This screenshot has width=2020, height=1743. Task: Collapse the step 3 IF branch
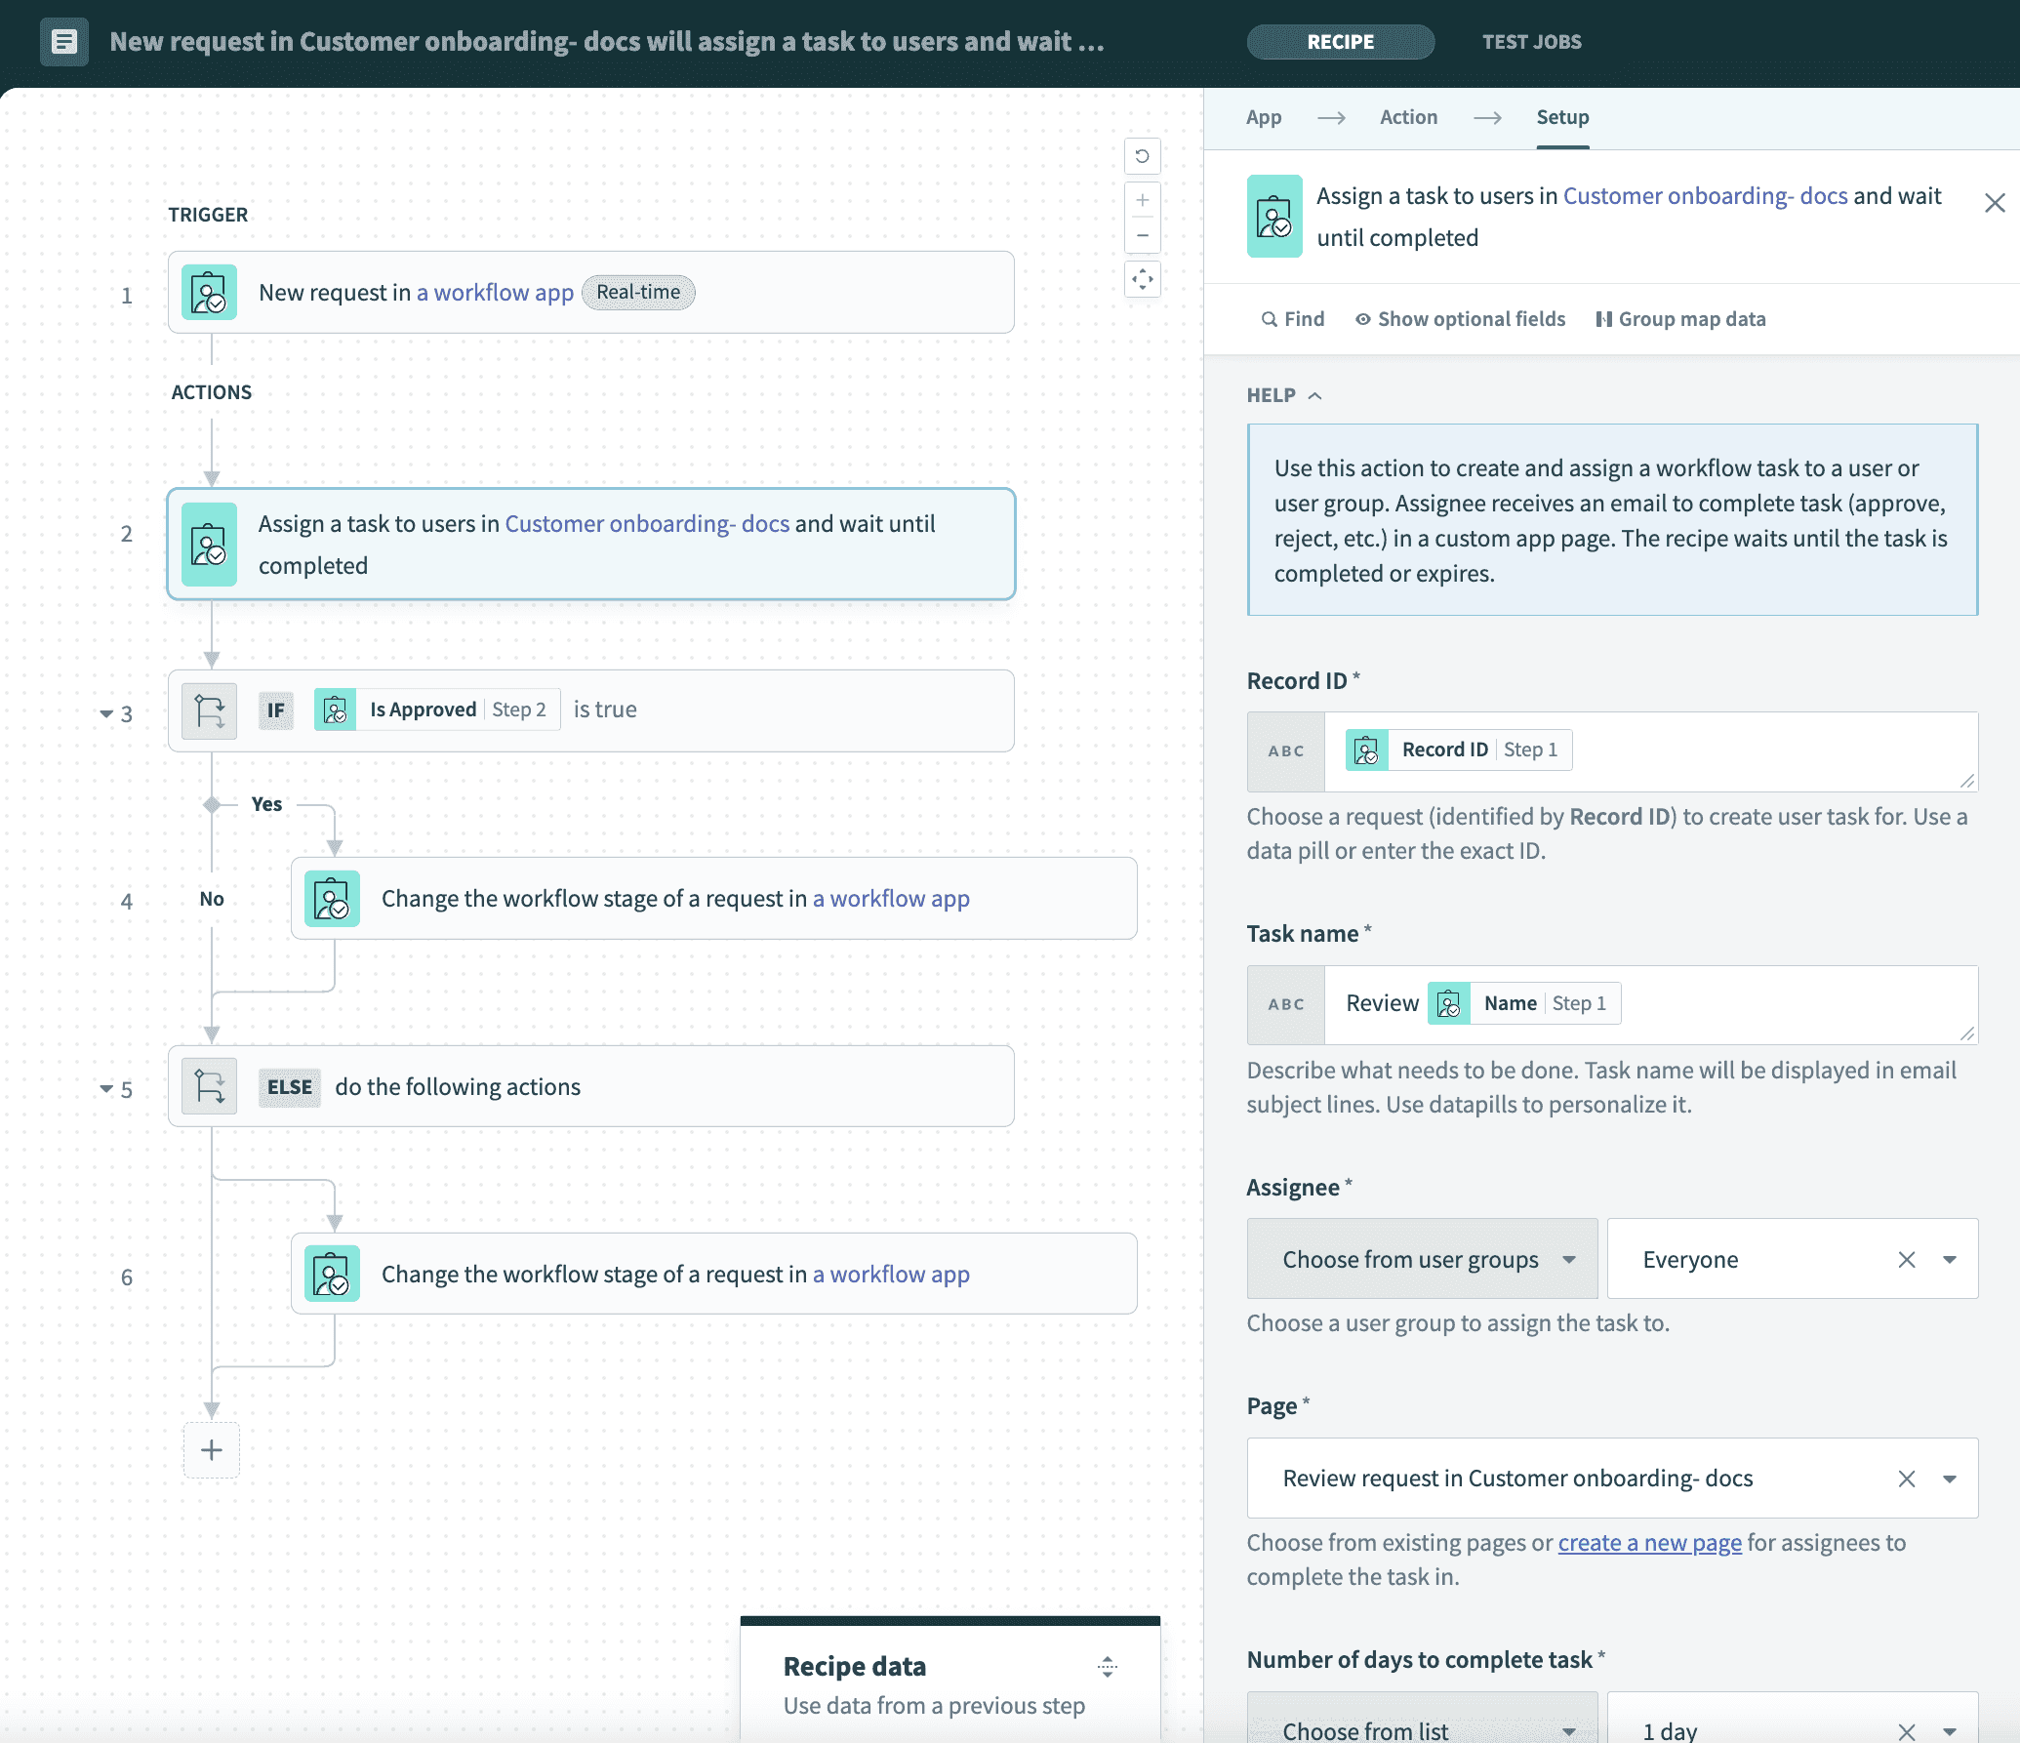[107, 713]
